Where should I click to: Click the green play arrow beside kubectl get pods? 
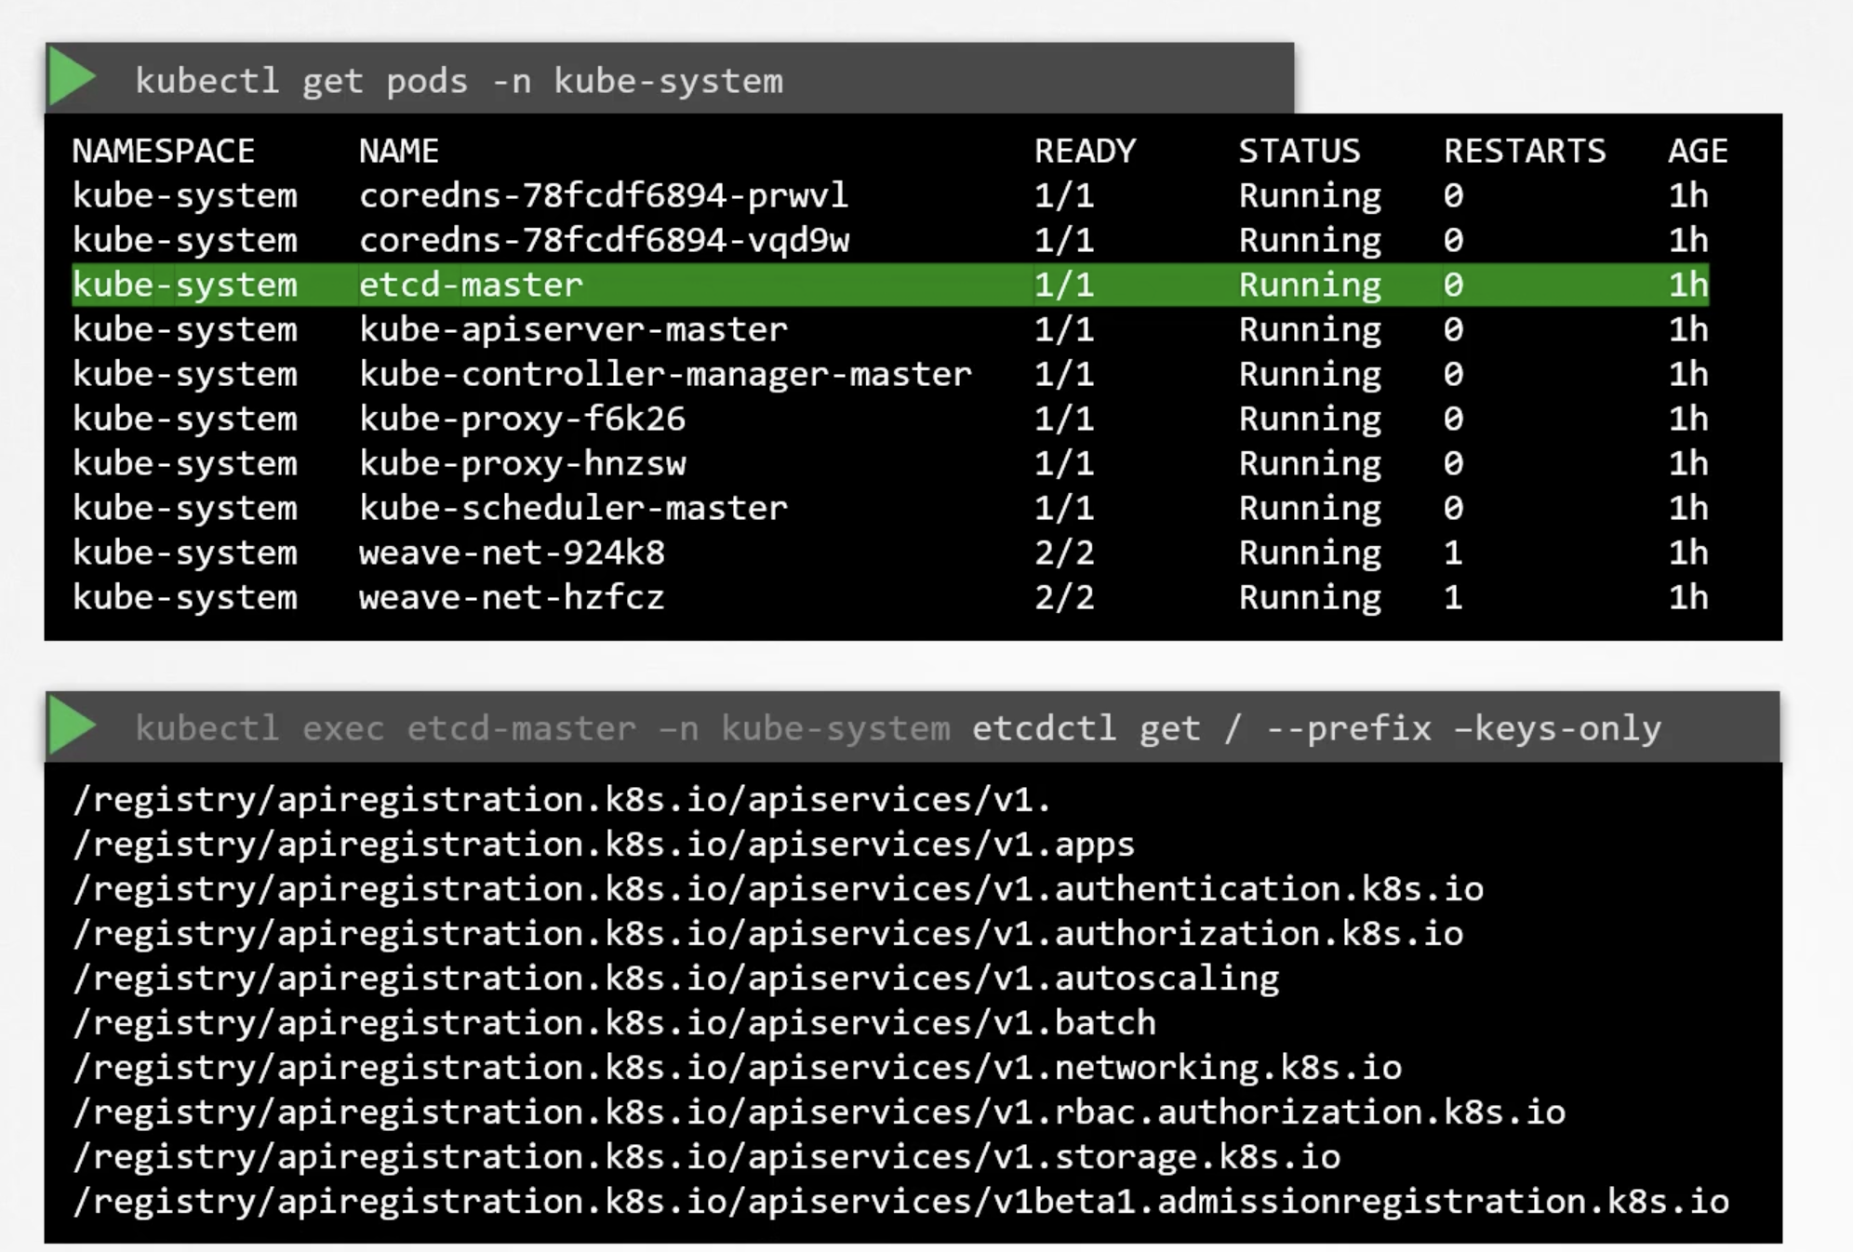(72, 77)
